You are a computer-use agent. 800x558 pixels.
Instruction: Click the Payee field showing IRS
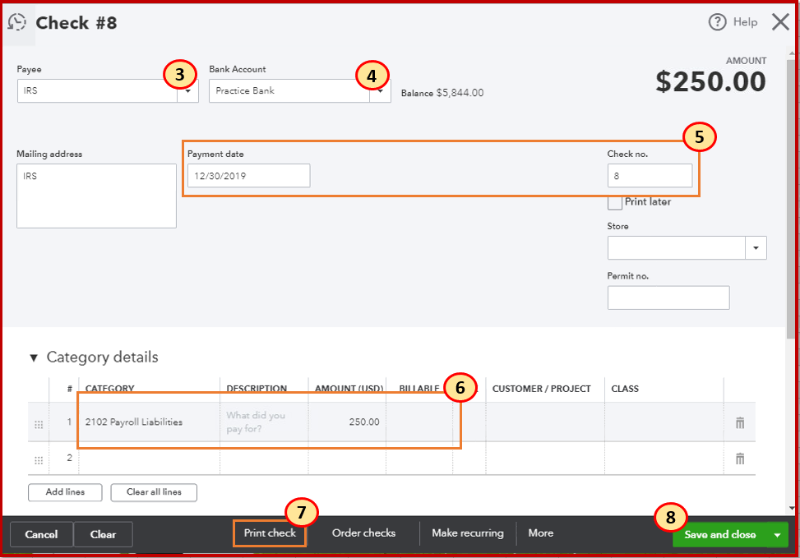pyautogui.click(x=98, y=90)
